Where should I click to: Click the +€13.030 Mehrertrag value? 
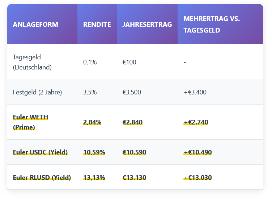coord(197,178)
